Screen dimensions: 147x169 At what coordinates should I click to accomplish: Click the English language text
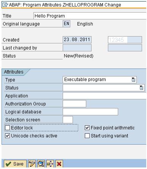pos(85,24)
